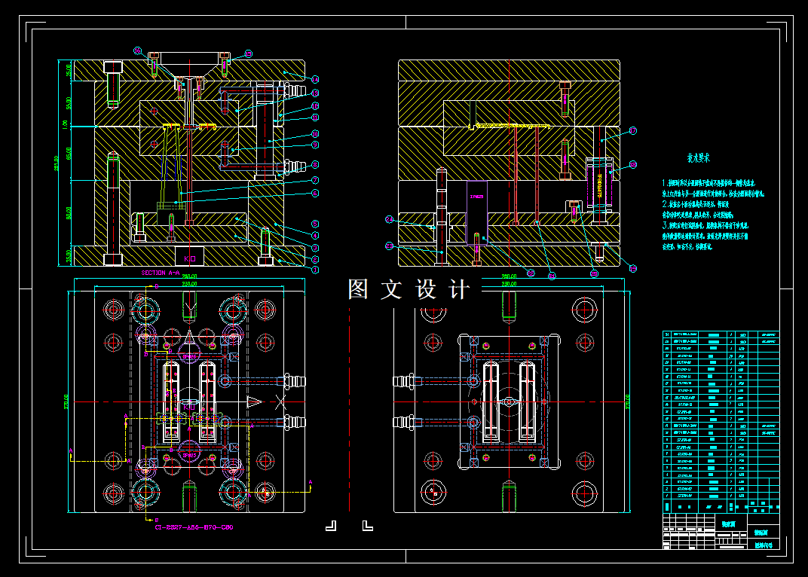Select balloon number 1 at bottom plate

tap(315, 270)
